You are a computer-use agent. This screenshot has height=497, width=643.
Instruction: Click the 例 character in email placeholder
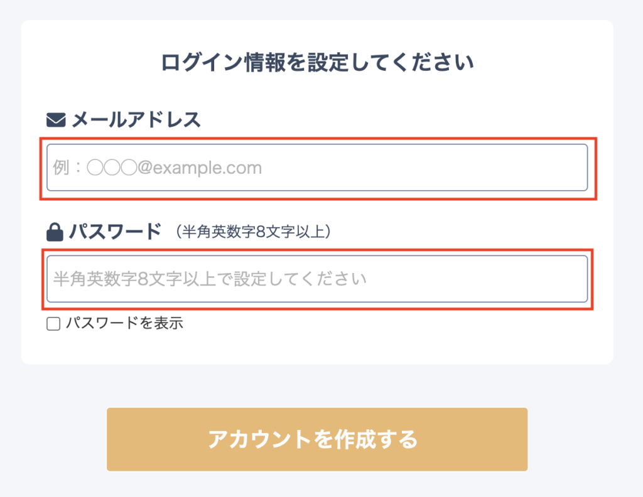(61, 168)
